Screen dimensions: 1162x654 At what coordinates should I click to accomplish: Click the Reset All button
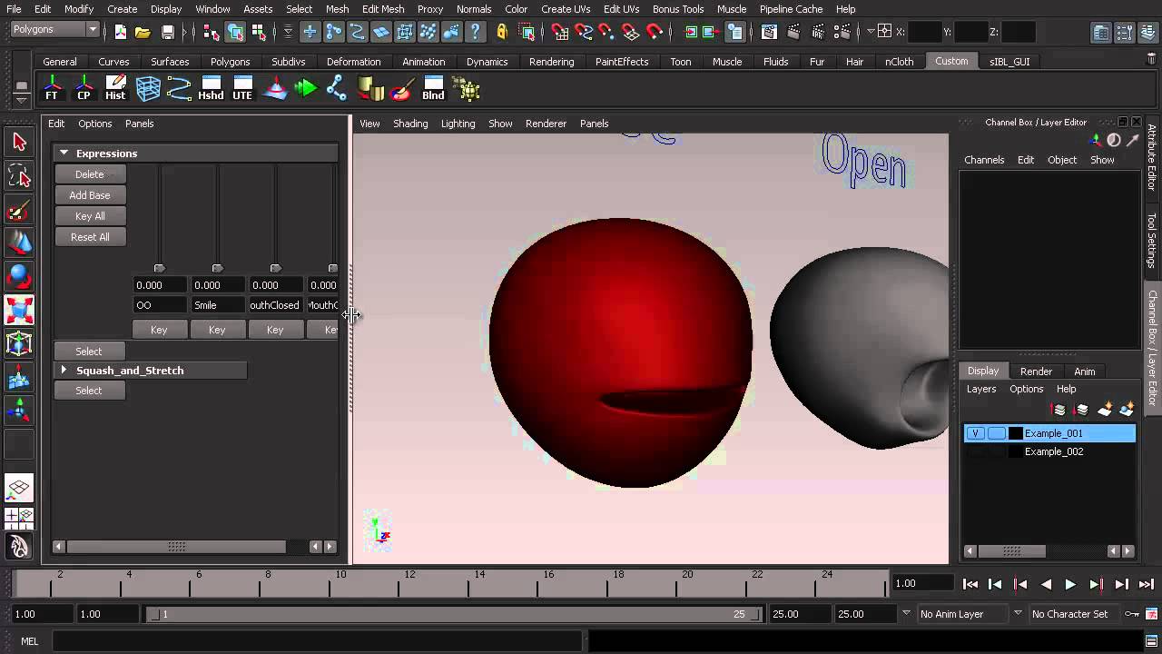90,237
